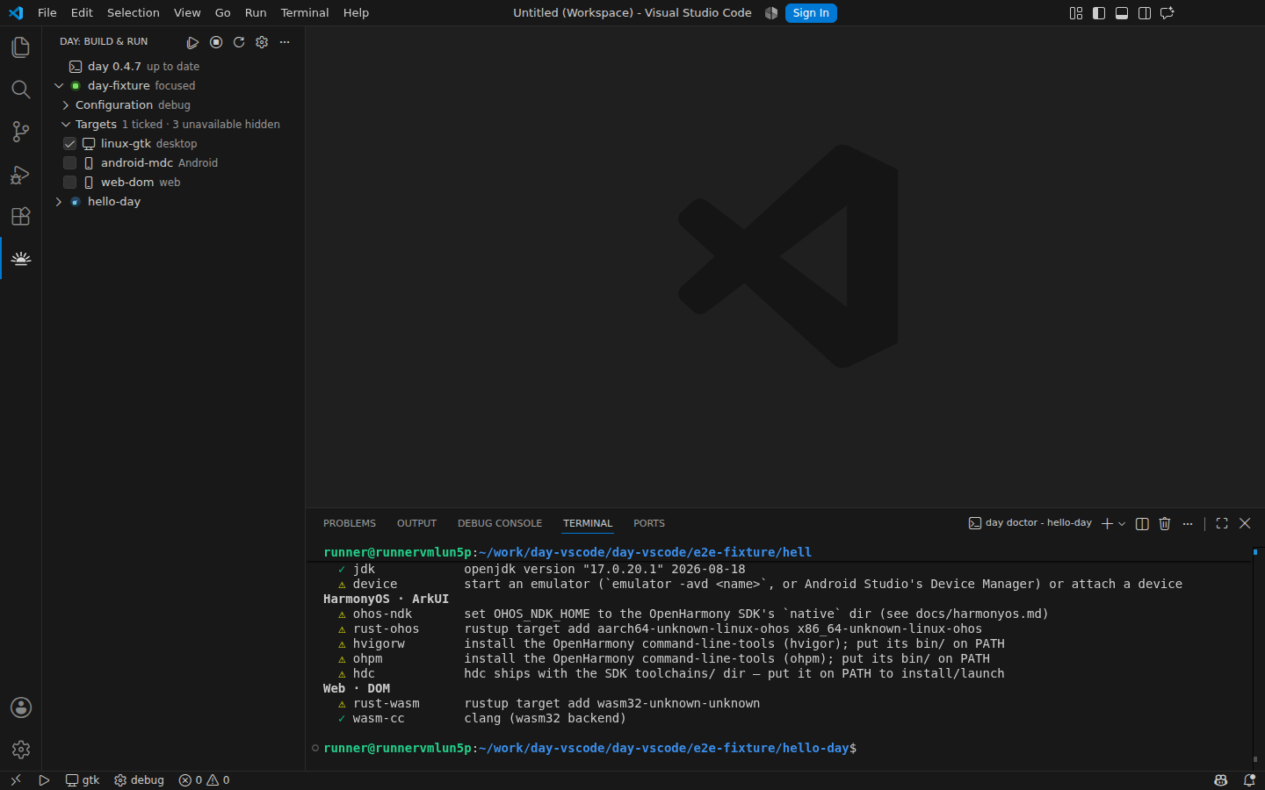Click the debug configuration status item
1265x790 pixels.
[x=139, y=780]
